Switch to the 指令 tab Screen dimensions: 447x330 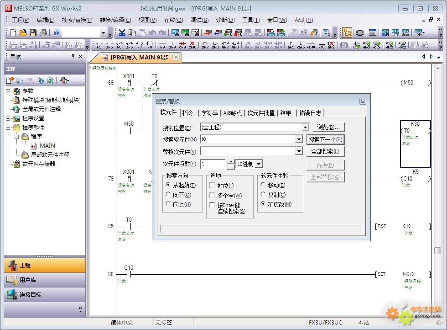[x=187, y=113]
